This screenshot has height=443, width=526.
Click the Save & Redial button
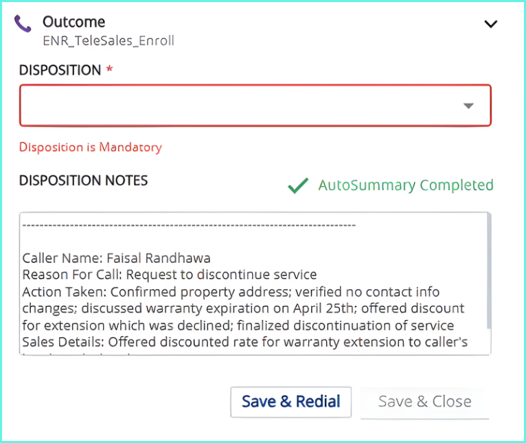click(290, 402)
